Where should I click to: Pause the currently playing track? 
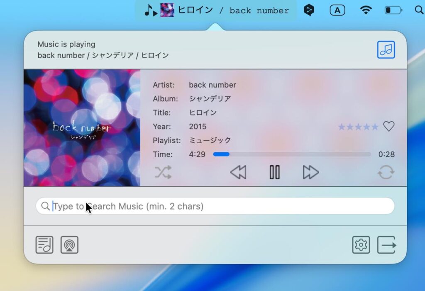pos(274,172)
